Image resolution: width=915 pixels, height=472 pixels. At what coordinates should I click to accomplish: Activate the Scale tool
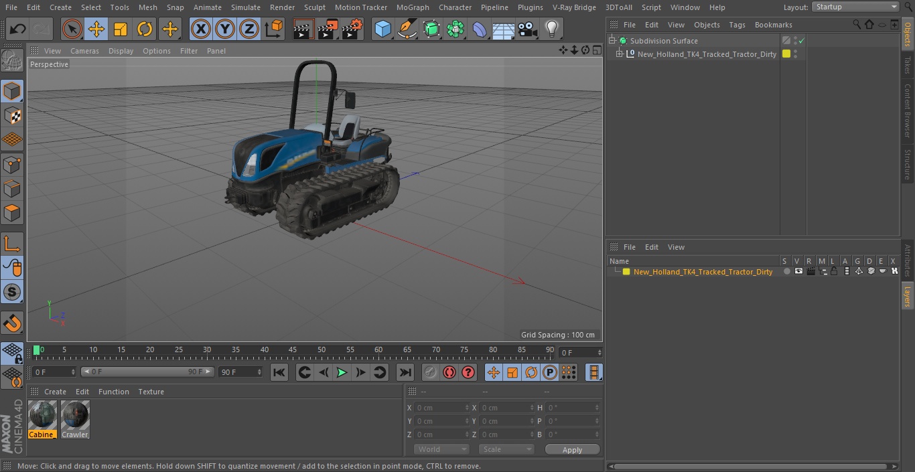[x=121, y=29]
